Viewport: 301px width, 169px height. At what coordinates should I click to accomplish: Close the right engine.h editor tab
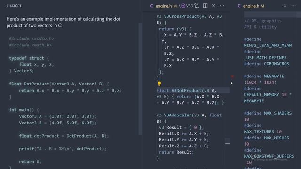point(285,6)
